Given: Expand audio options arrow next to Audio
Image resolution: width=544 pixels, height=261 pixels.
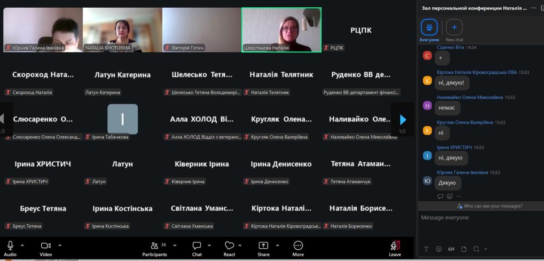Looking at the screenshot, I should 22,245.
